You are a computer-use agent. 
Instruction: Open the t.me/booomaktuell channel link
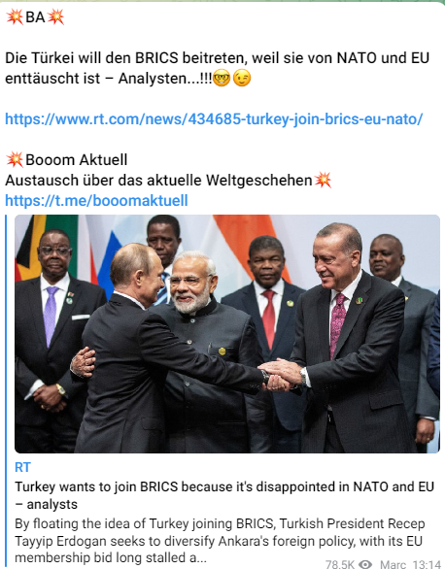96,200
